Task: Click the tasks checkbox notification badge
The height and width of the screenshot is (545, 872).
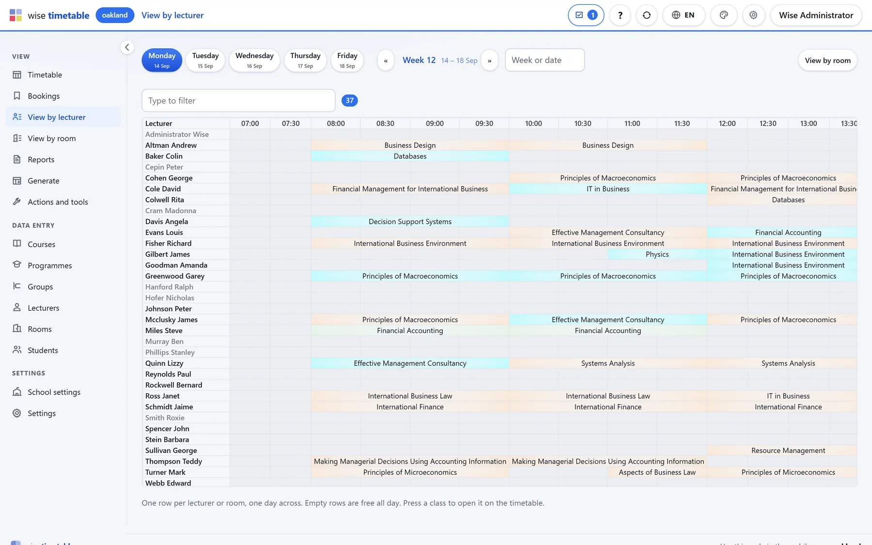Action: (x=586, y=15)
